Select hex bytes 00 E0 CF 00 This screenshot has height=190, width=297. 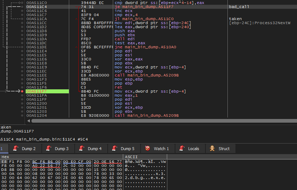tap(77, 162)
